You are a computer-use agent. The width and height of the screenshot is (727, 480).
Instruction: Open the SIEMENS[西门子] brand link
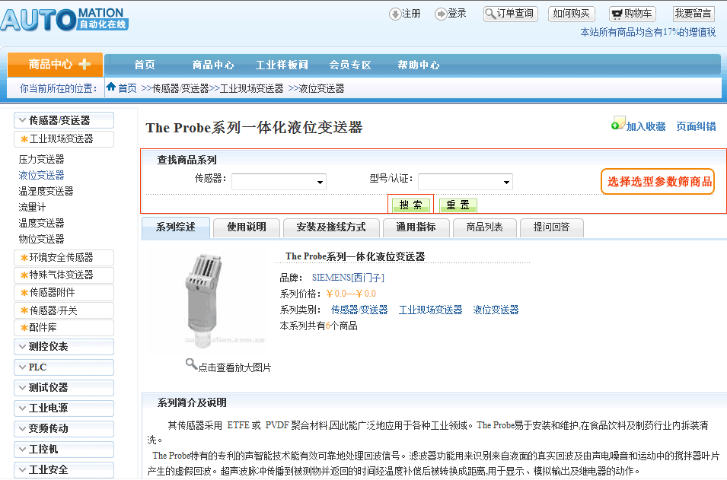point(348,278)
